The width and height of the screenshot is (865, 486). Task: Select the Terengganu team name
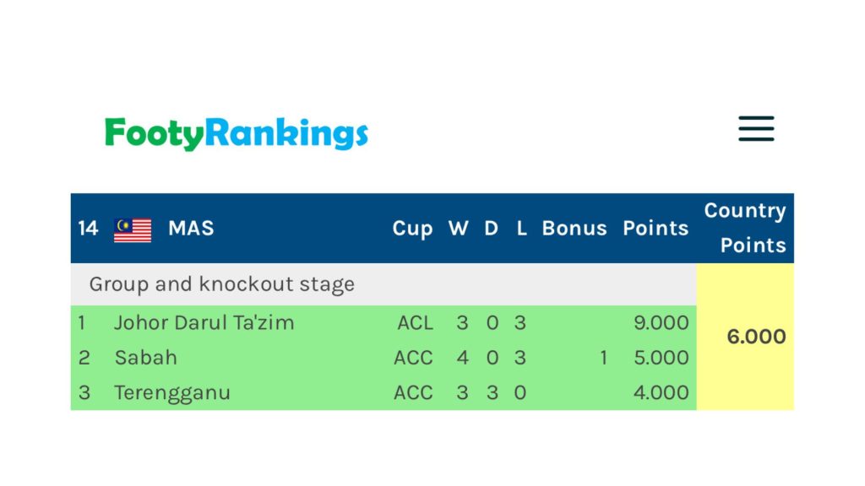[x=172, y=393]
